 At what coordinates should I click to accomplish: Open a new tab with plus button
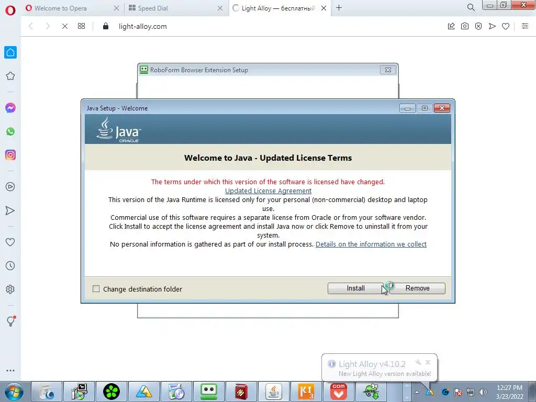[339, 8]
